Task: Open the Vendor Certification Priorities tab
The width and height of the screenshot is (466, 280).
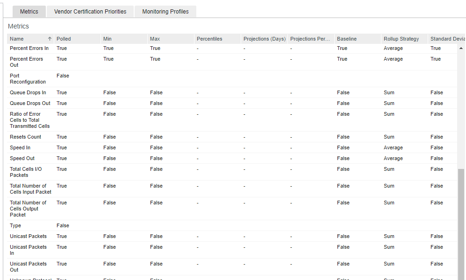Action: pos(90,11)
